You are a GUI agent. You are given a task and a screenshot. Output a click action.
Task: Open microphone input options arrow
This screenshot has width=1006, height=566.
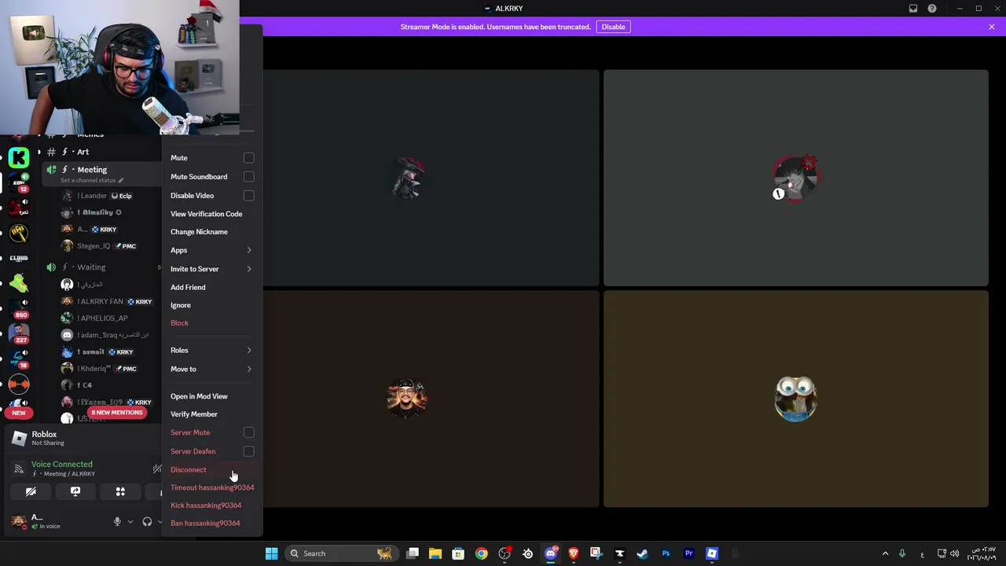[x=130, y=521]
